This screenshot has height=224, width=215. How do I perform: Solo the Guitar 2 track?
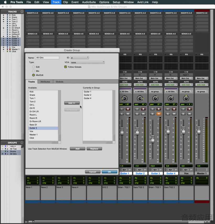[x=137, y=114]
